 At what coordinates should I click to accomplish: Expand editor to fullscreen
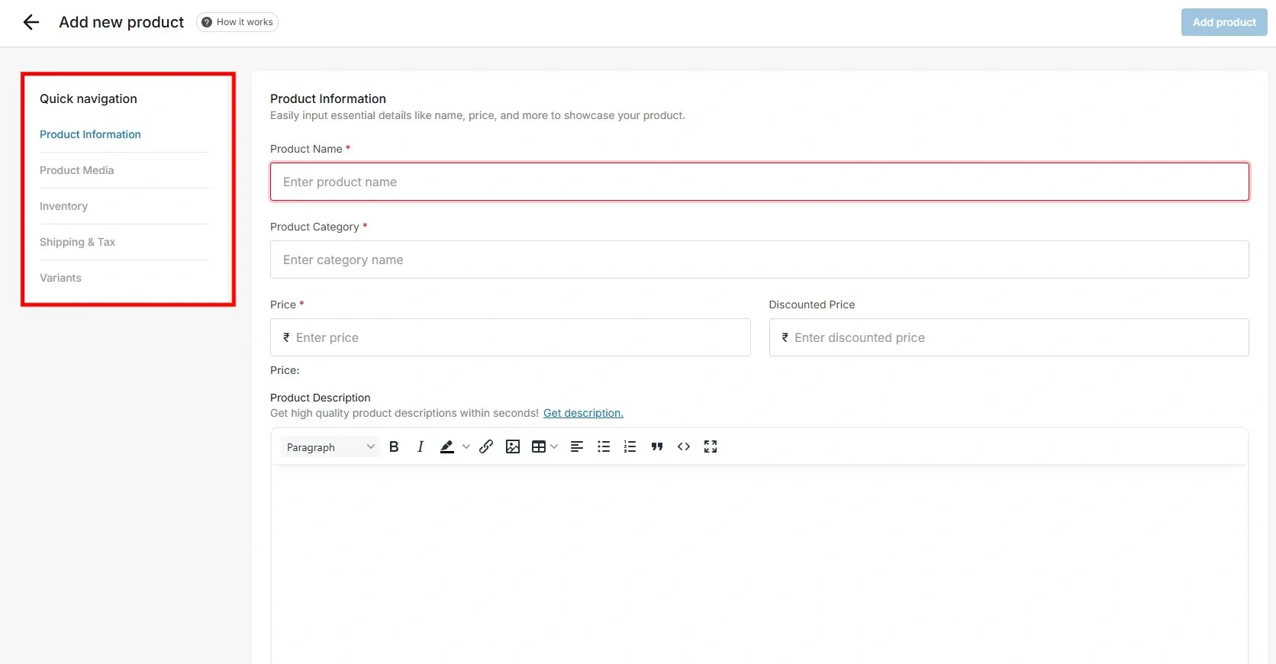[710, 447]
